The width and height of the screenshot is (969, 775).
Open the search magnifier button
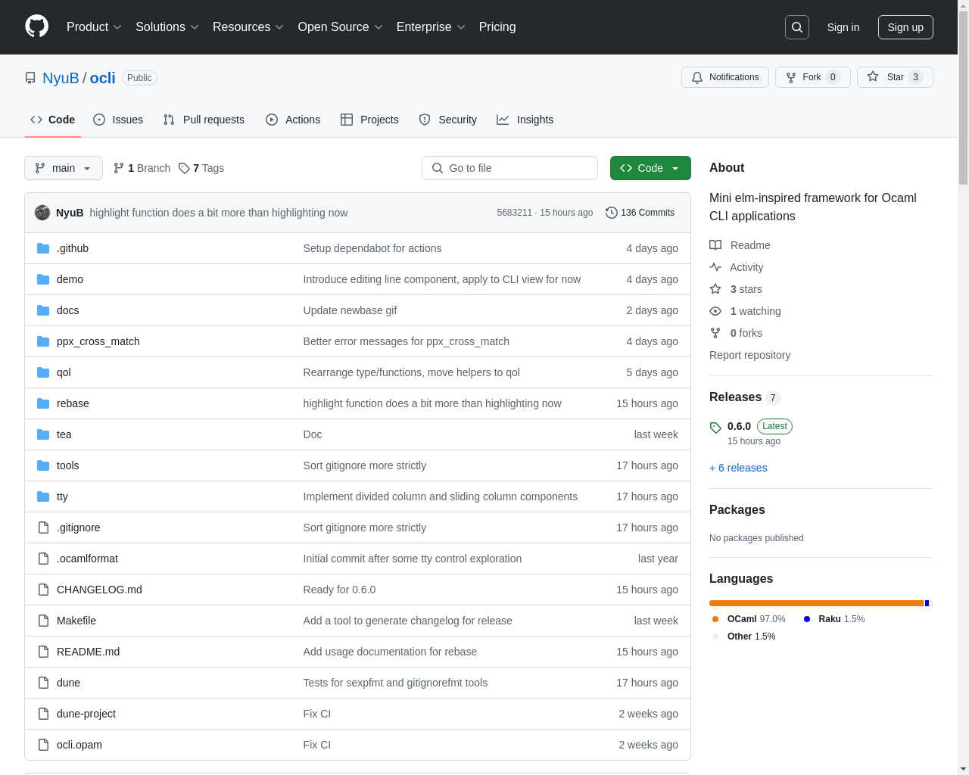pos(797,27)
